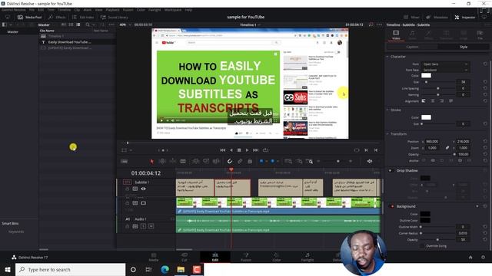Collapse the Transform section
The image size is (492, 276).
tap(387, 134)
